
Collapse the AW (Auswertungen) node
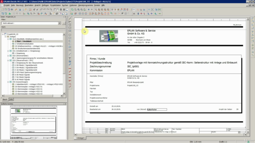(x=8, y=82)
